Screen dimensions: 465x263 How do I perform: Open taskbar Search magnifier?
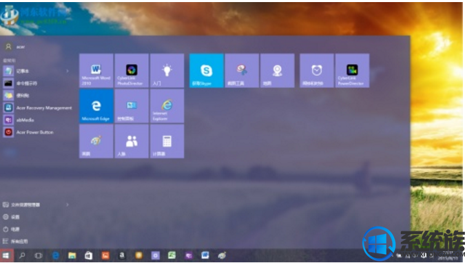pyautogui.click(x=22, y=255)
